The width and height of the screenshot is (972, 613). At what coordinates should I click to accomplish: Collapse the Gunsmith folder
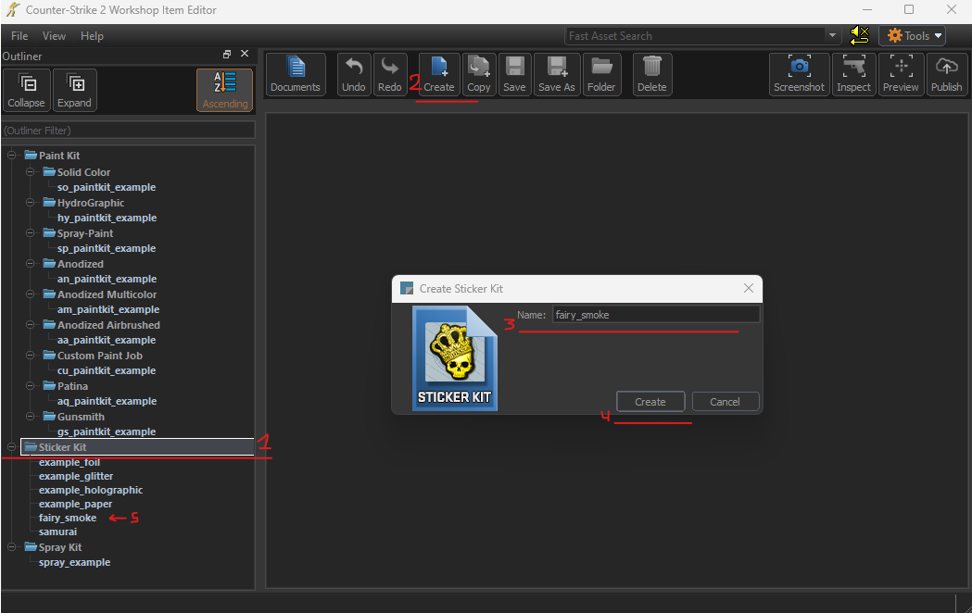[x=30, y=416]
